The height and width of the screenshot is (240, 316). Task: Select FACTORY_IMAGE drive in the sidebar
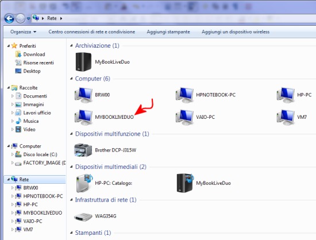point(44,162)
